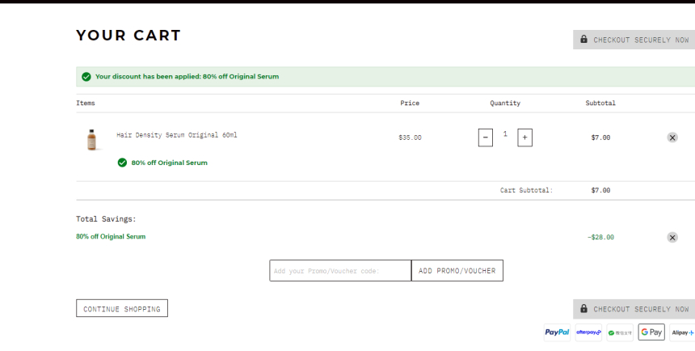695x351 pixels.
Task: Remove Hair Density Serum from cart
Action: [672, 137]
